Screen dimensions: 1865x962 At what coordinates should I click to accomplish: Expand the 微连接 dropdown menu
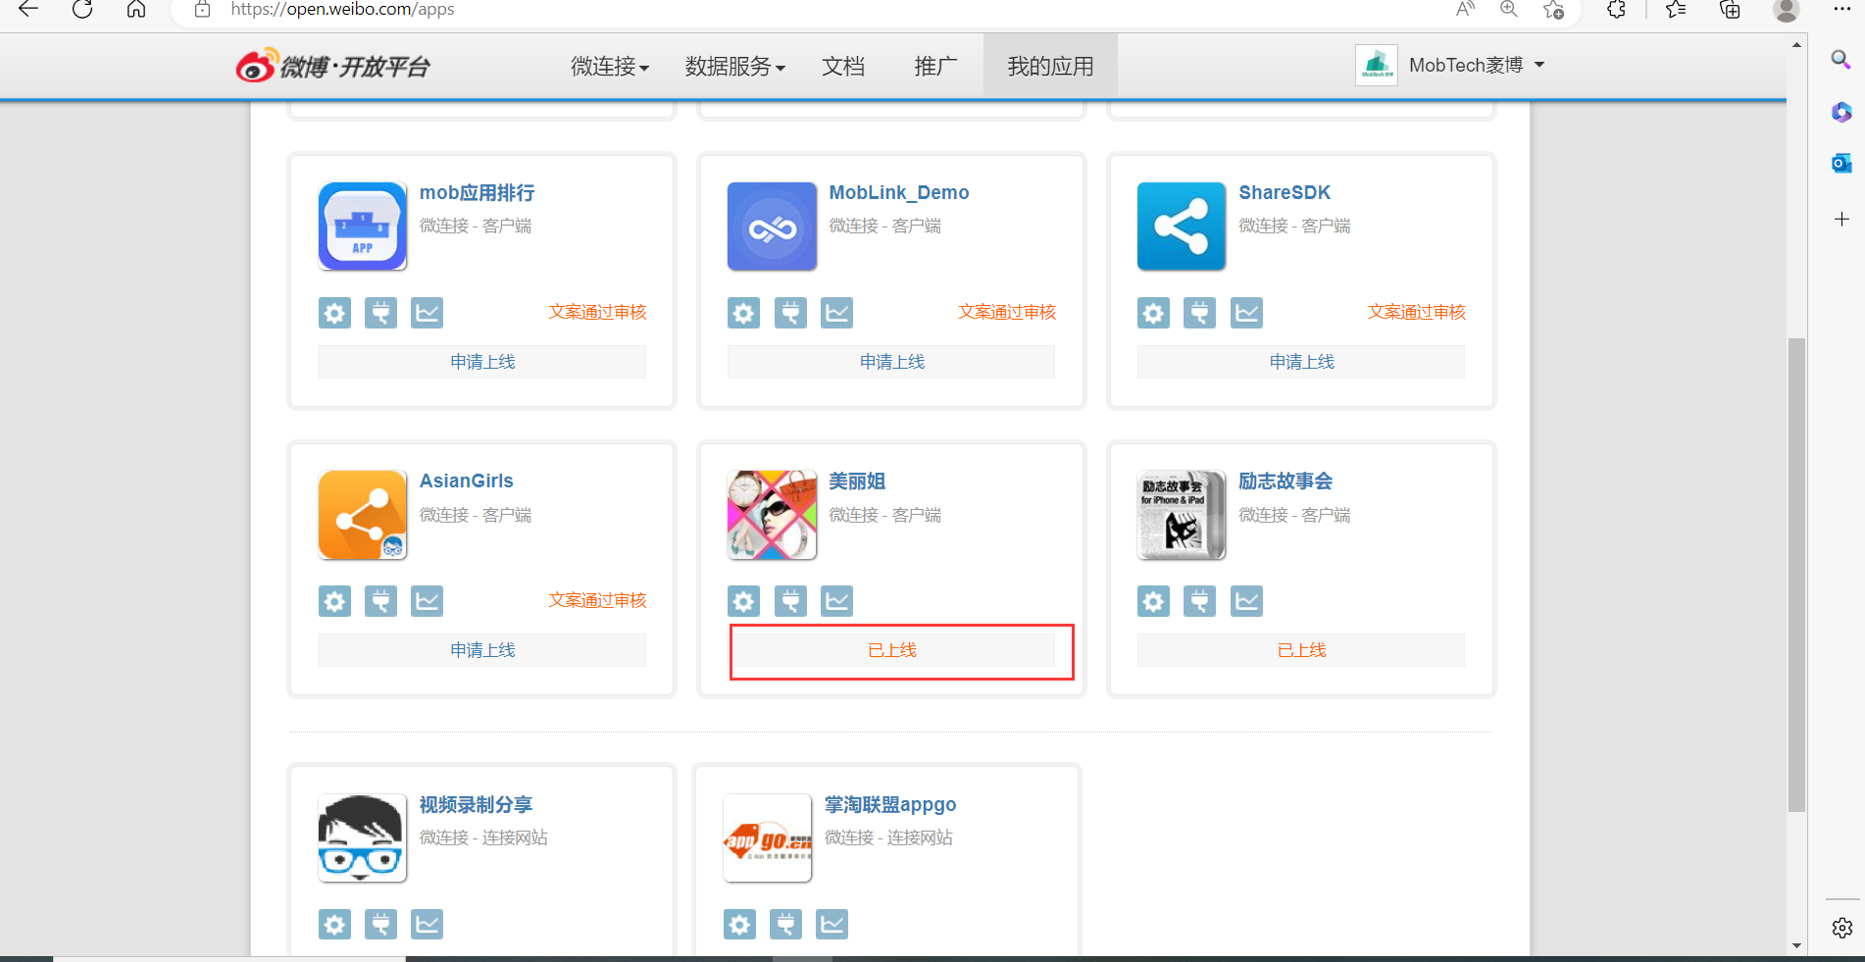click(x=610, y=67)
